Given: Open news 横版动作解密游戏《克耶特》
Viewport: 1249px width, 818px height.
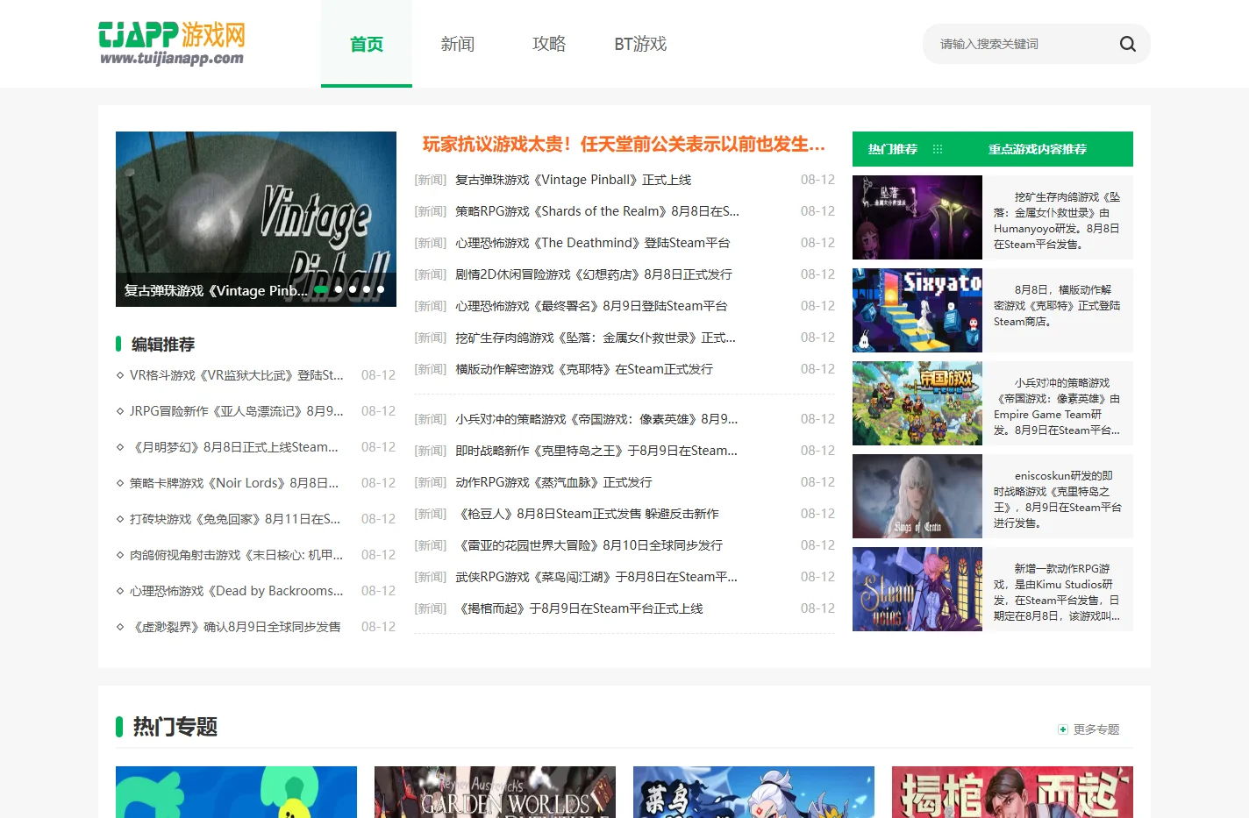Looking at the screenshot, I should pos(584,369).
